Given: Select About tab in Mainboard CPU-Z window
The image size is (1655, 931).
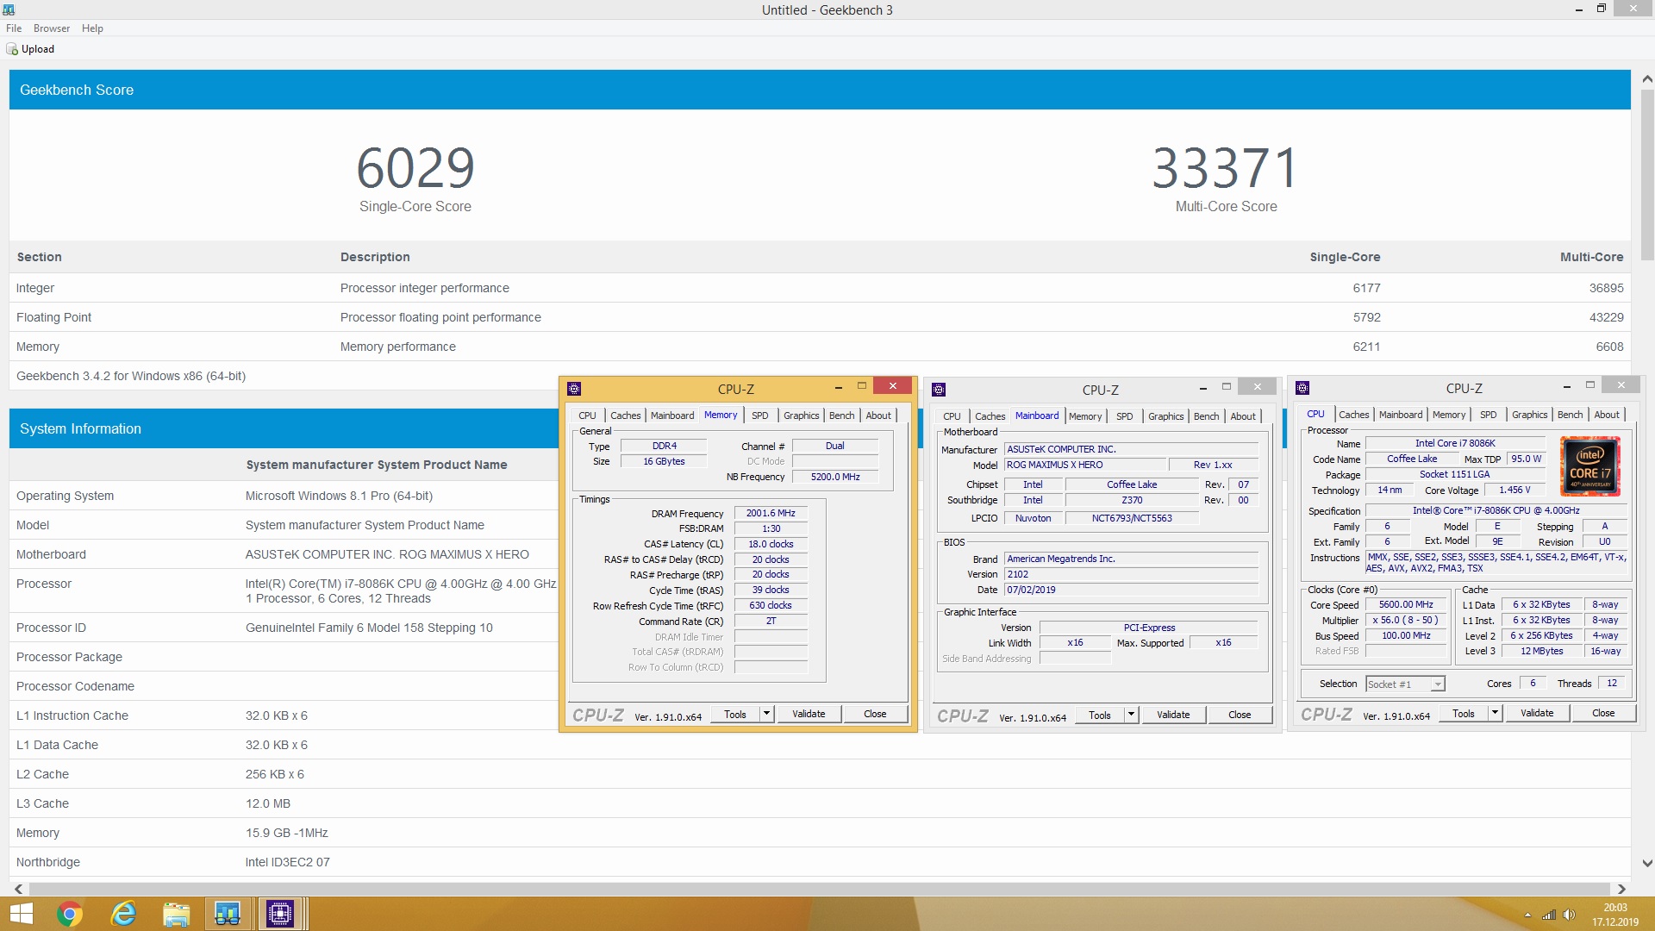Looking at the screenshot, I should 1243,416.
